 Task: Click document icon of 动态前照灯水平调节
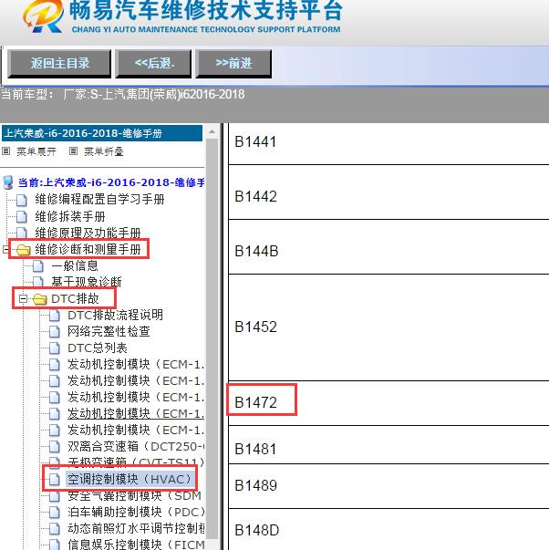tap(55, 529)
